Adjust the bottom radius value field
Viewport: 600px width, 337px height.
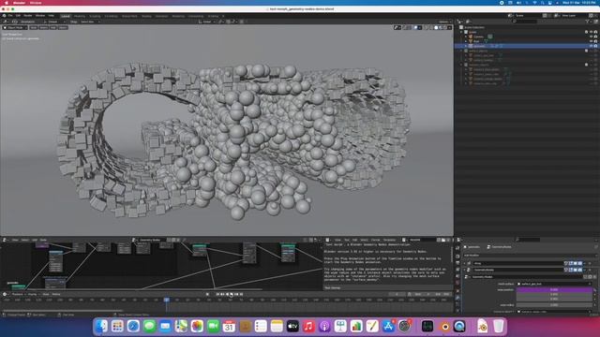554,305
